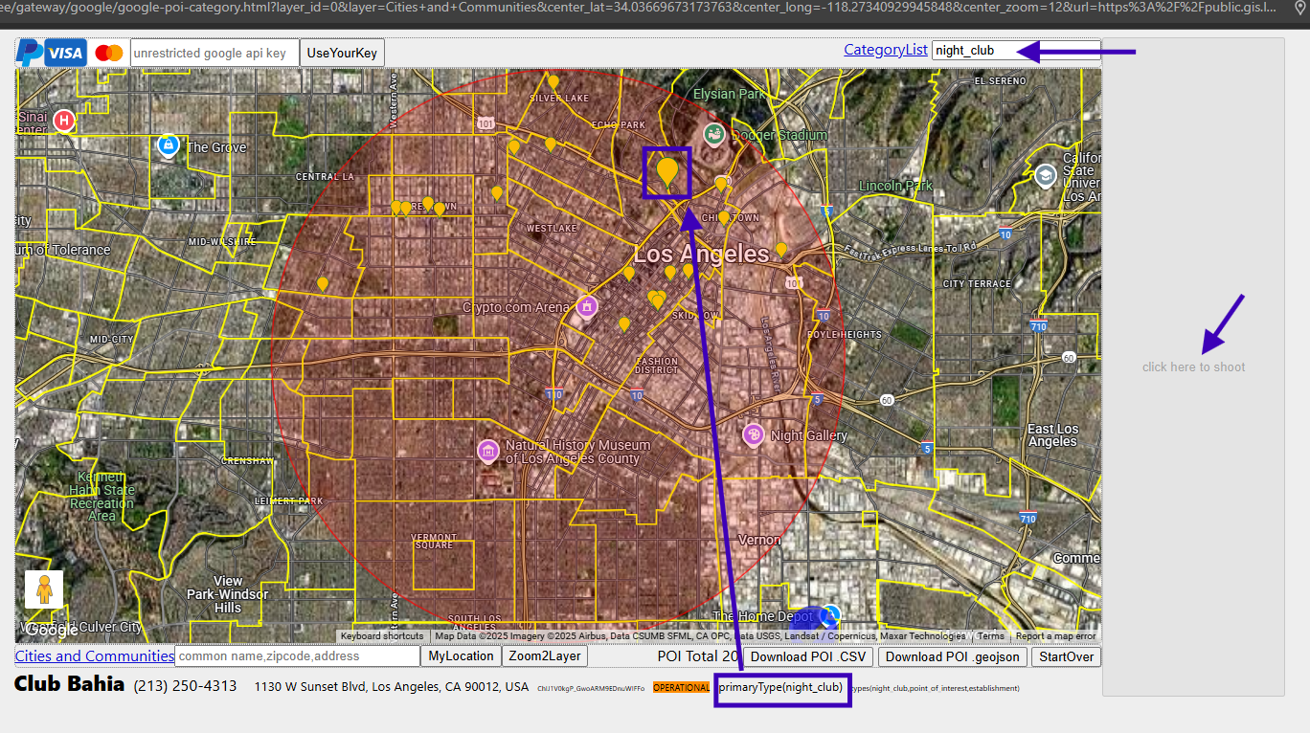Click the Lincoln Park map label
This screenshot has height=733, width=1310.
[x=895, y=186]
